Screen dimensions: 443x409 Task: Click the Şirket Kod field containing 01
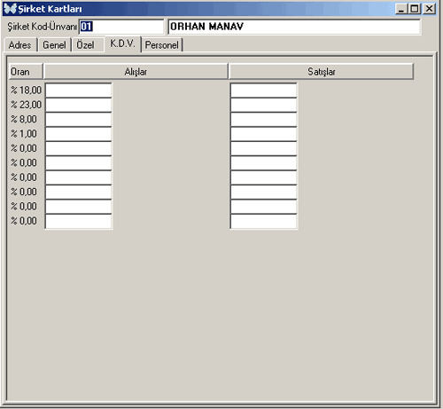click(121, 27)
